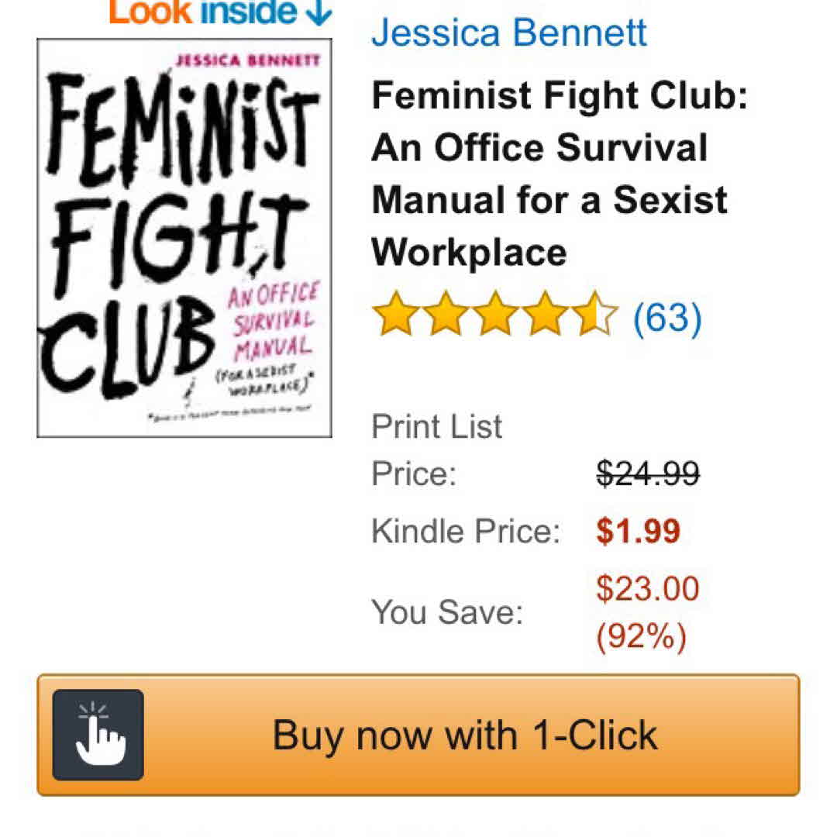Click the 92% savings percentage

(641, 638)
